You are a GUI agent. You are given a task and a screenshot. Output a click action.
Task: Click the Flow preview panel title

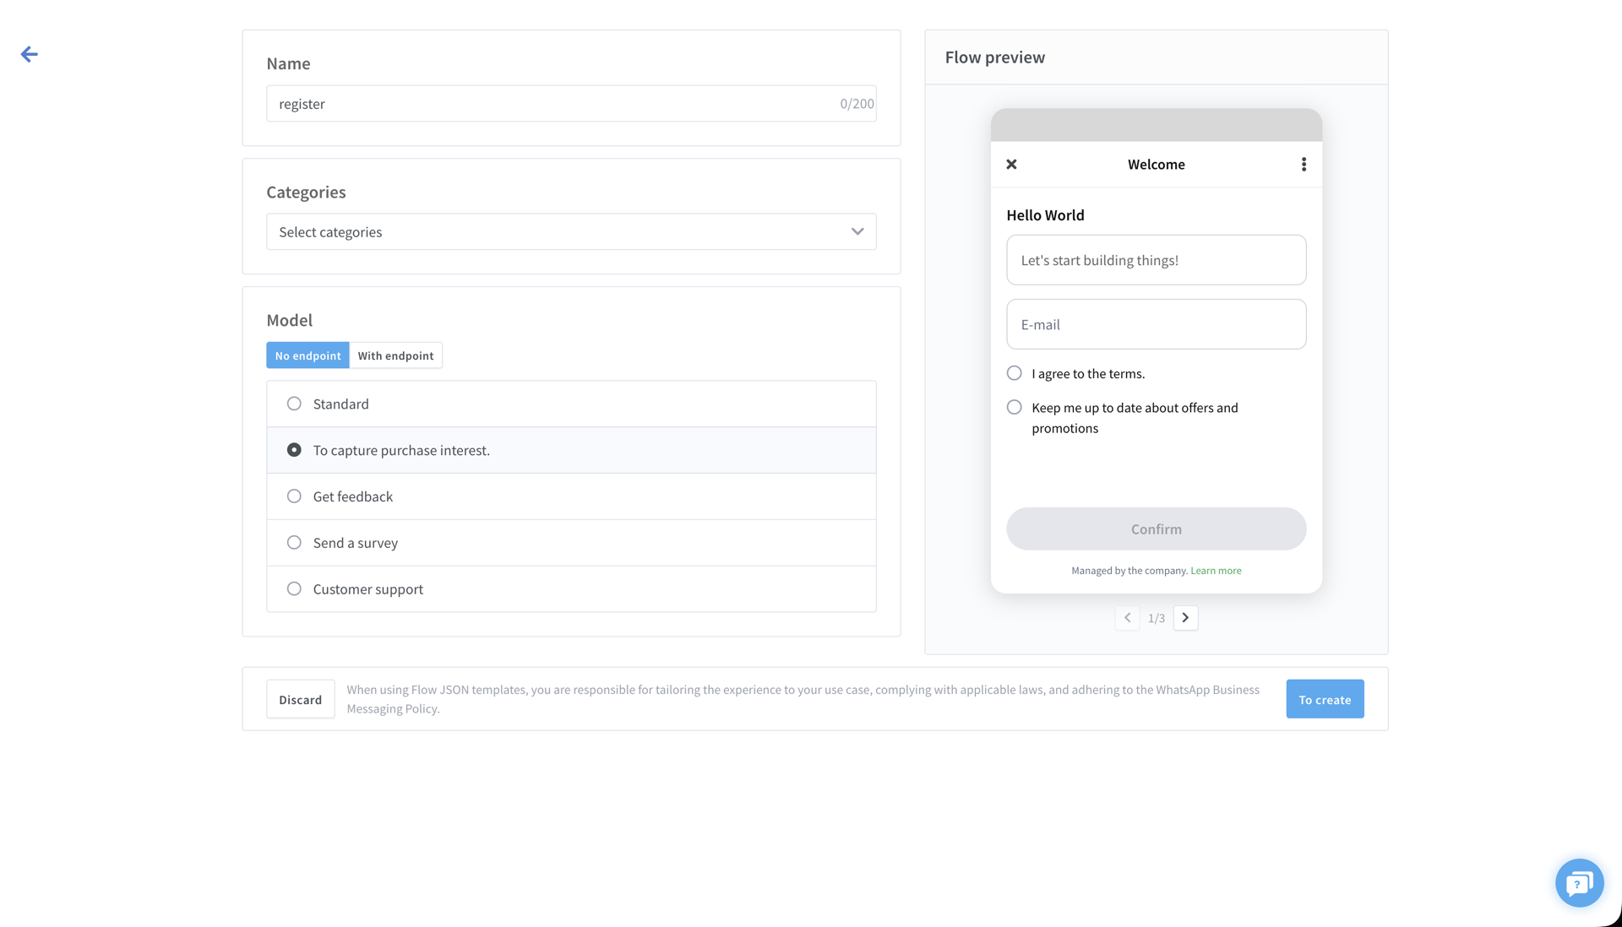pos(994,57)
